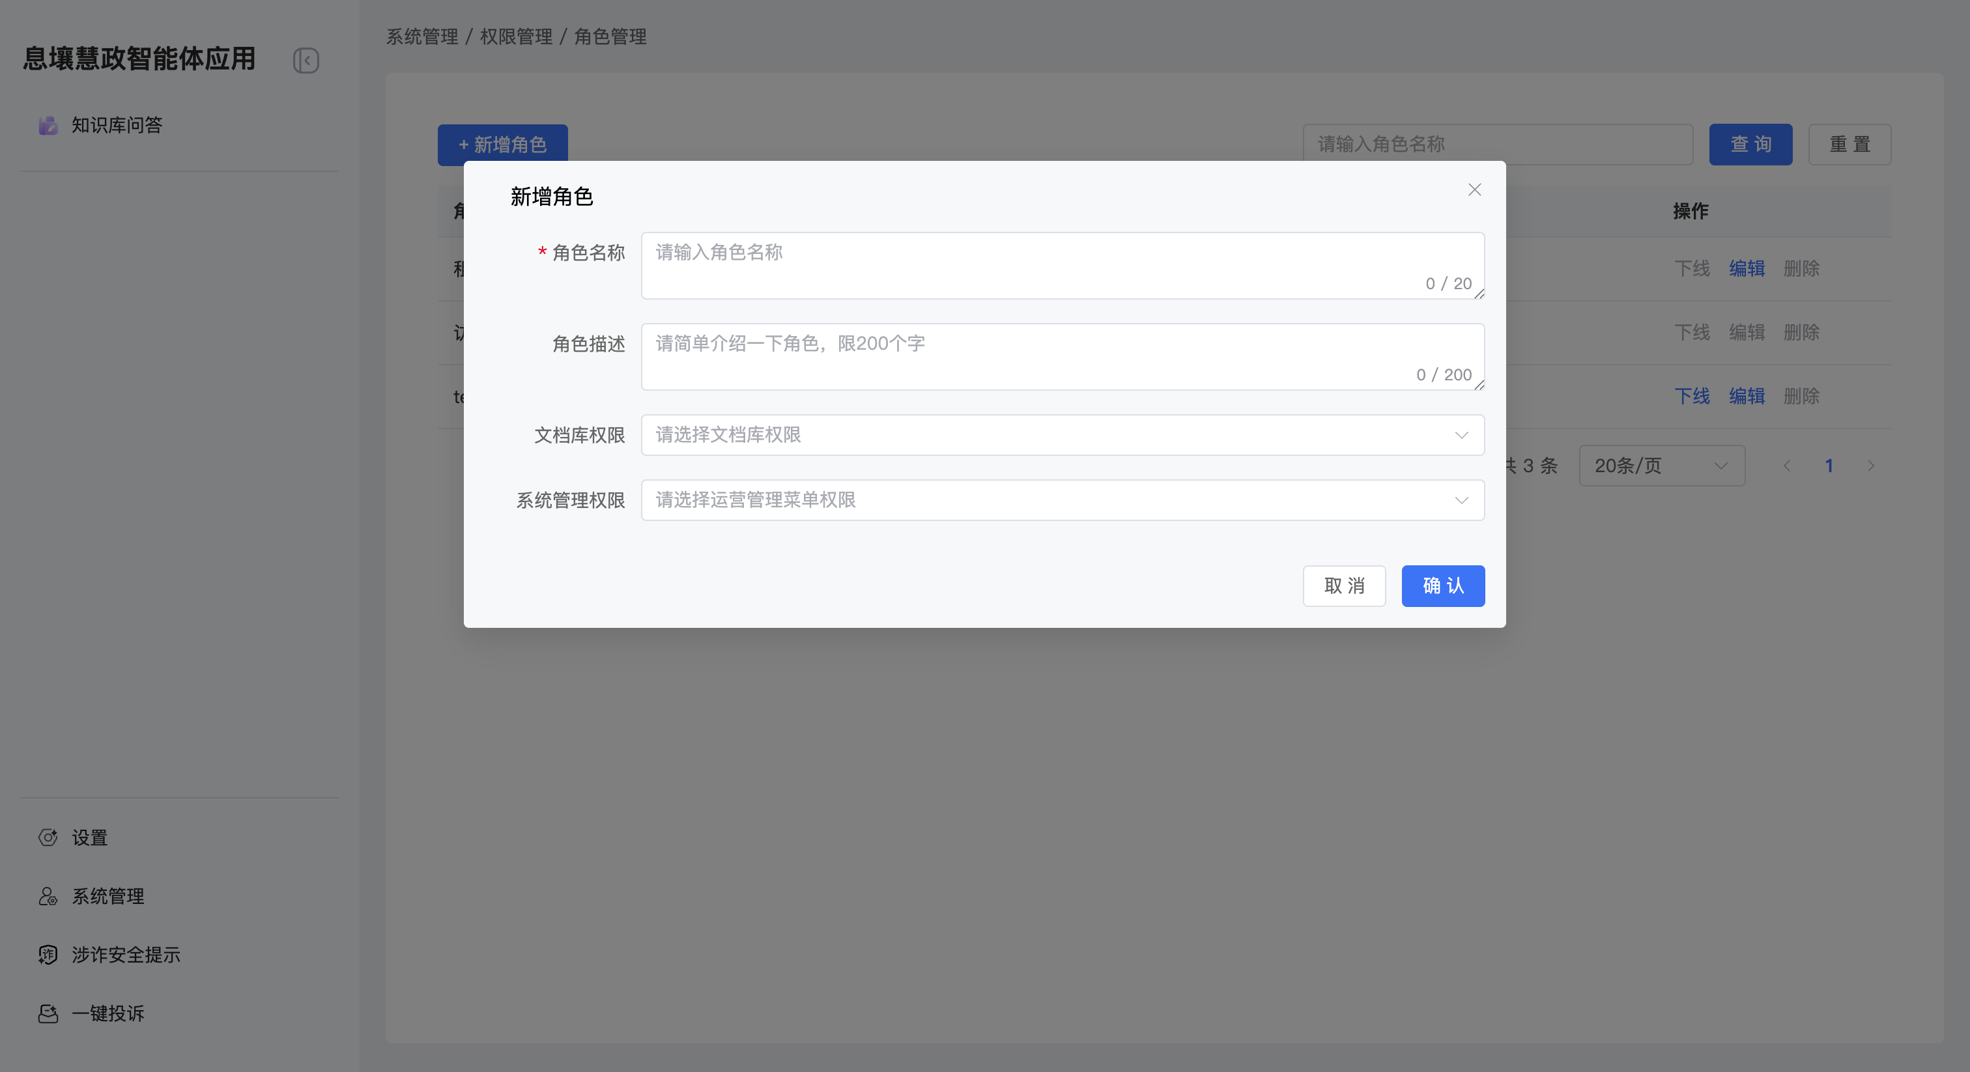Expand the 文档库权限 dropdown

point(1063,435)
